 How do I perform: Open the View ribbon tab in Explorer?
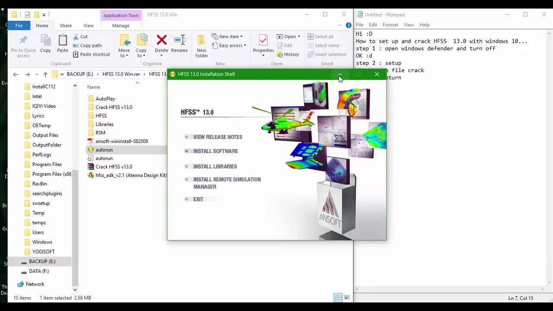click(88, 25)
